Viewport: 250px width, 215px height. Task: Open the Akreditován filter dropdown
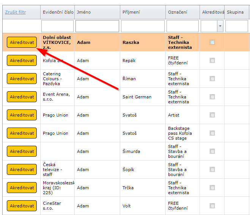220,26
